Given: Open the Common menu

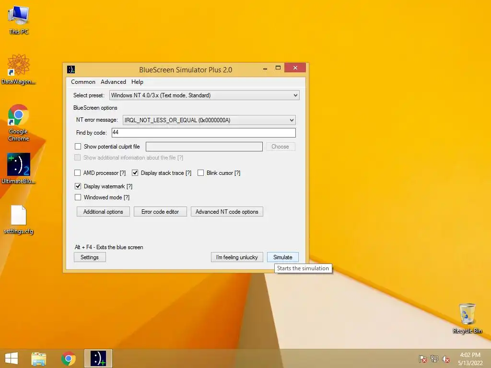Looking at the screenshot, I should [83, 81].
